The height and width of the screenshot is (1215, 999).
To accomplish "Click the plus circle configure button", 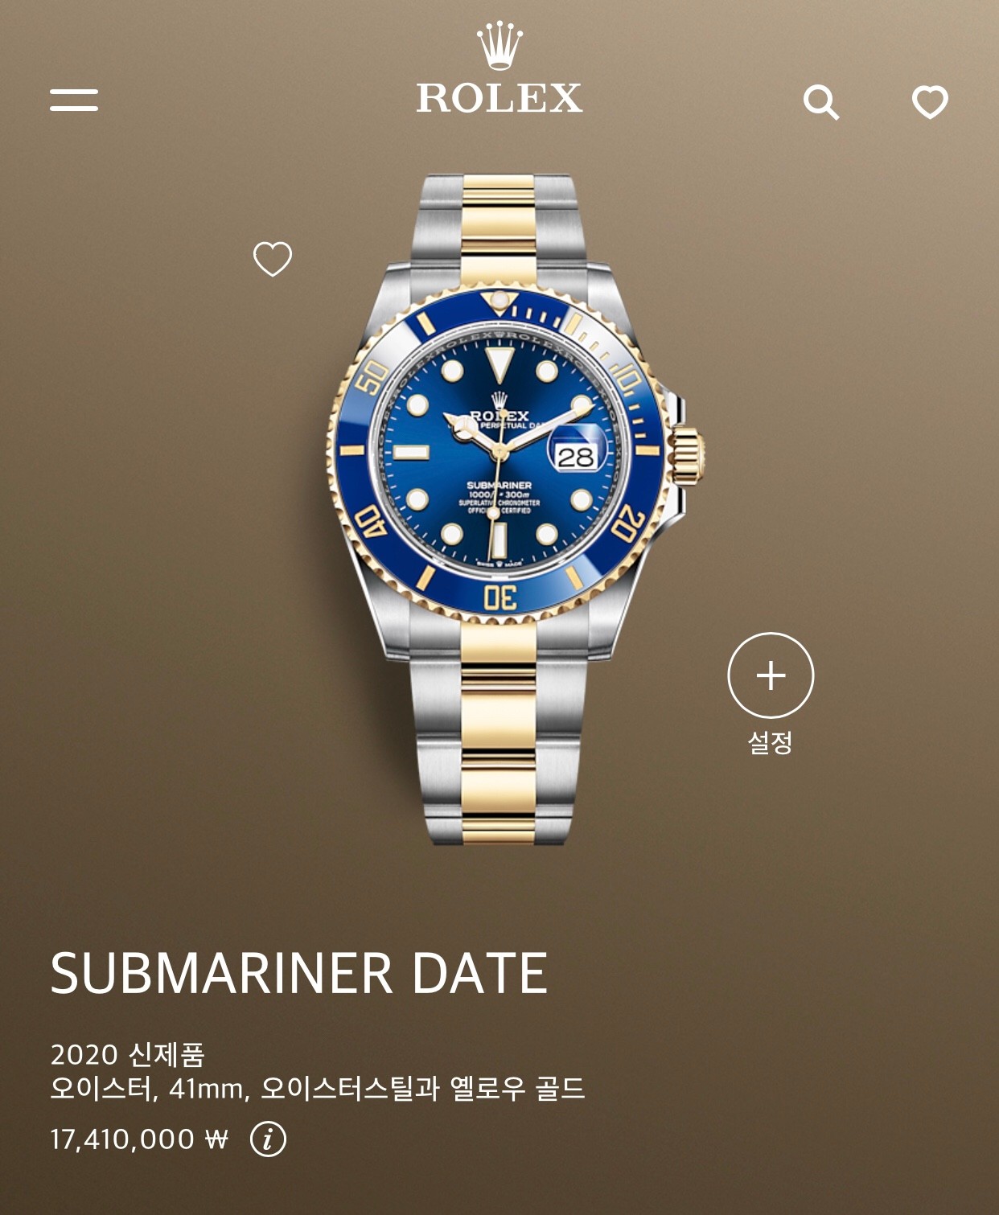I will [771, 675].
